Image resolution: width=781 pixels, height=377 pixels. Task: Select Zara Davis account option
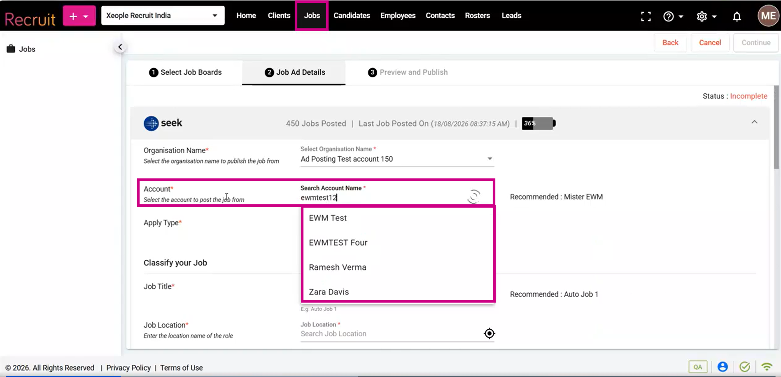pyautogui.click(x=398, y=292)
